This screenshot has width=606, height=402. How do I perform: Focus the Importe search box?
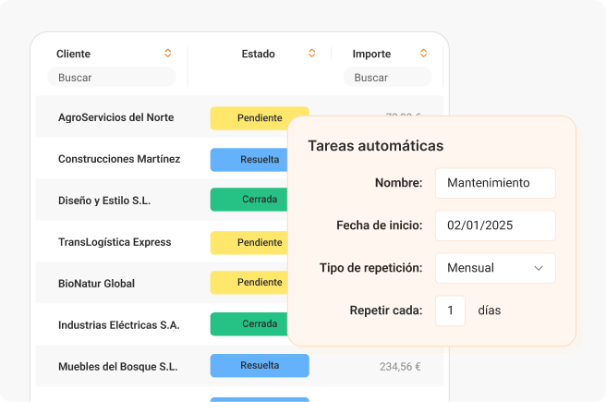[x=387, y=78]
